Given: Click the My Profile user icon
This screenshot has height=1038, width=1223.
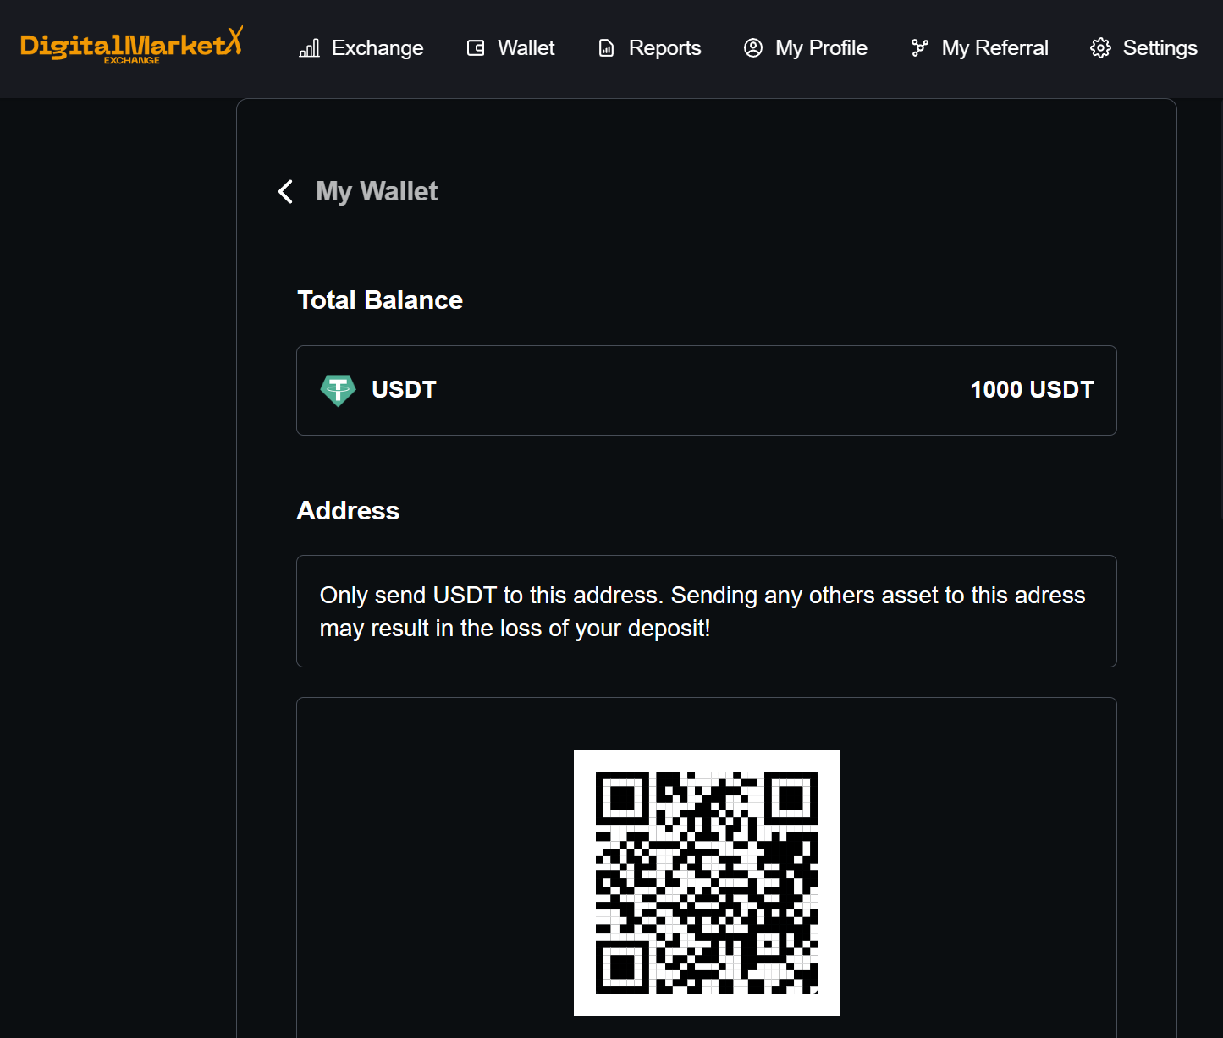Looking at the screenshot, I should [x=753, y=48].
